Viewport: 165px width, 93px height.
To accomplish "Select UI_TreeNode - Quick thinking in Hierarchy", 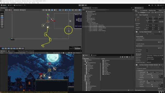I will 98,30.
